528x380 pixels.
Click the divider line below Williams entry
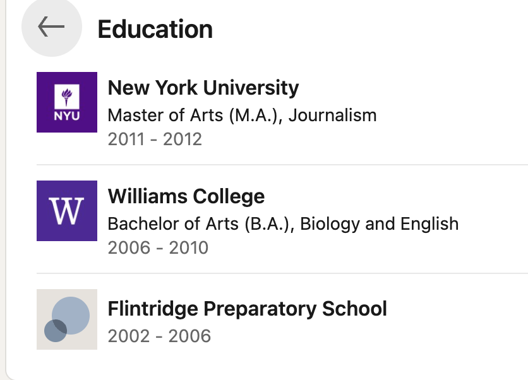pyautogui.click(x=282, y=273)
